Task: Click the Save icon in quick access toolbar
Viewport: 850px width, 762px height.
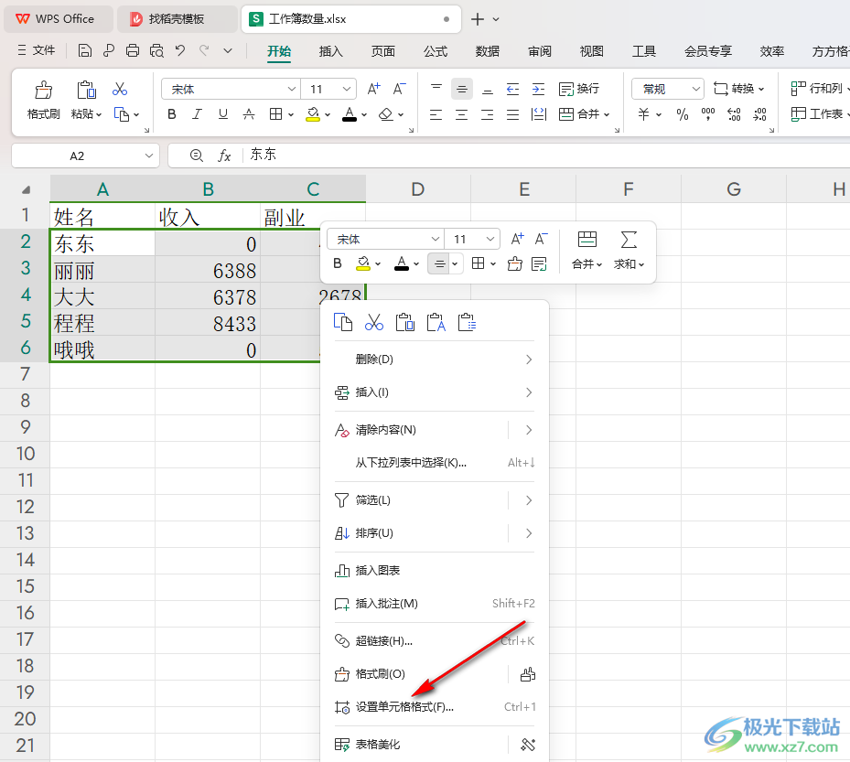Action: coord(84,51)
